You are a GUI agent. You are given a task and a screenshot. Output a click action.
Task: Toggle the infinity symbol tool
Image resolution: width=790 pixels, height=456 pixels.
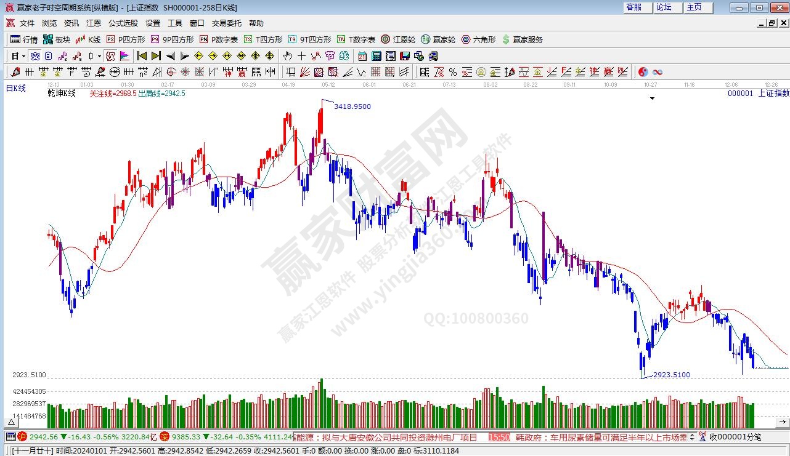(658, 72)
